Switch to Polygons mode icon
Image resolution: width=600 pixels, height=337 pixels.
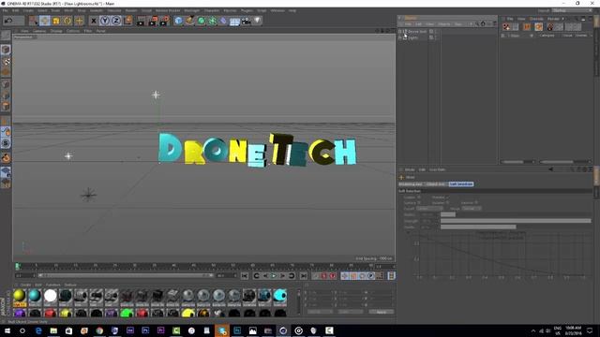pos(6,107)
